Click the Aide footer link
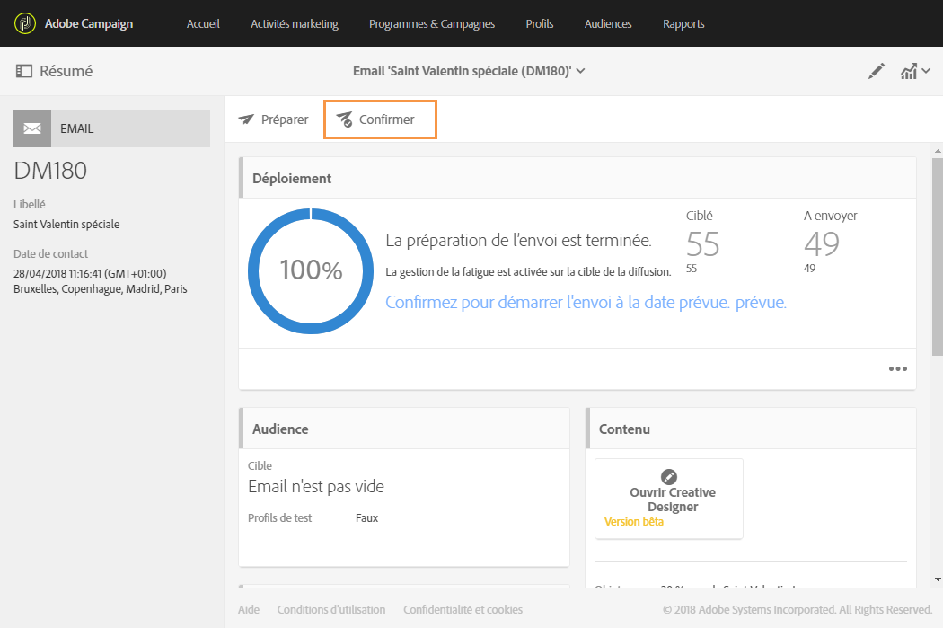The image size is (943, 628). tap(249, 609)
